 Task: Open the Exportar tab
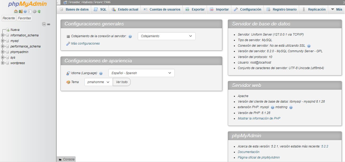point(195,9)
